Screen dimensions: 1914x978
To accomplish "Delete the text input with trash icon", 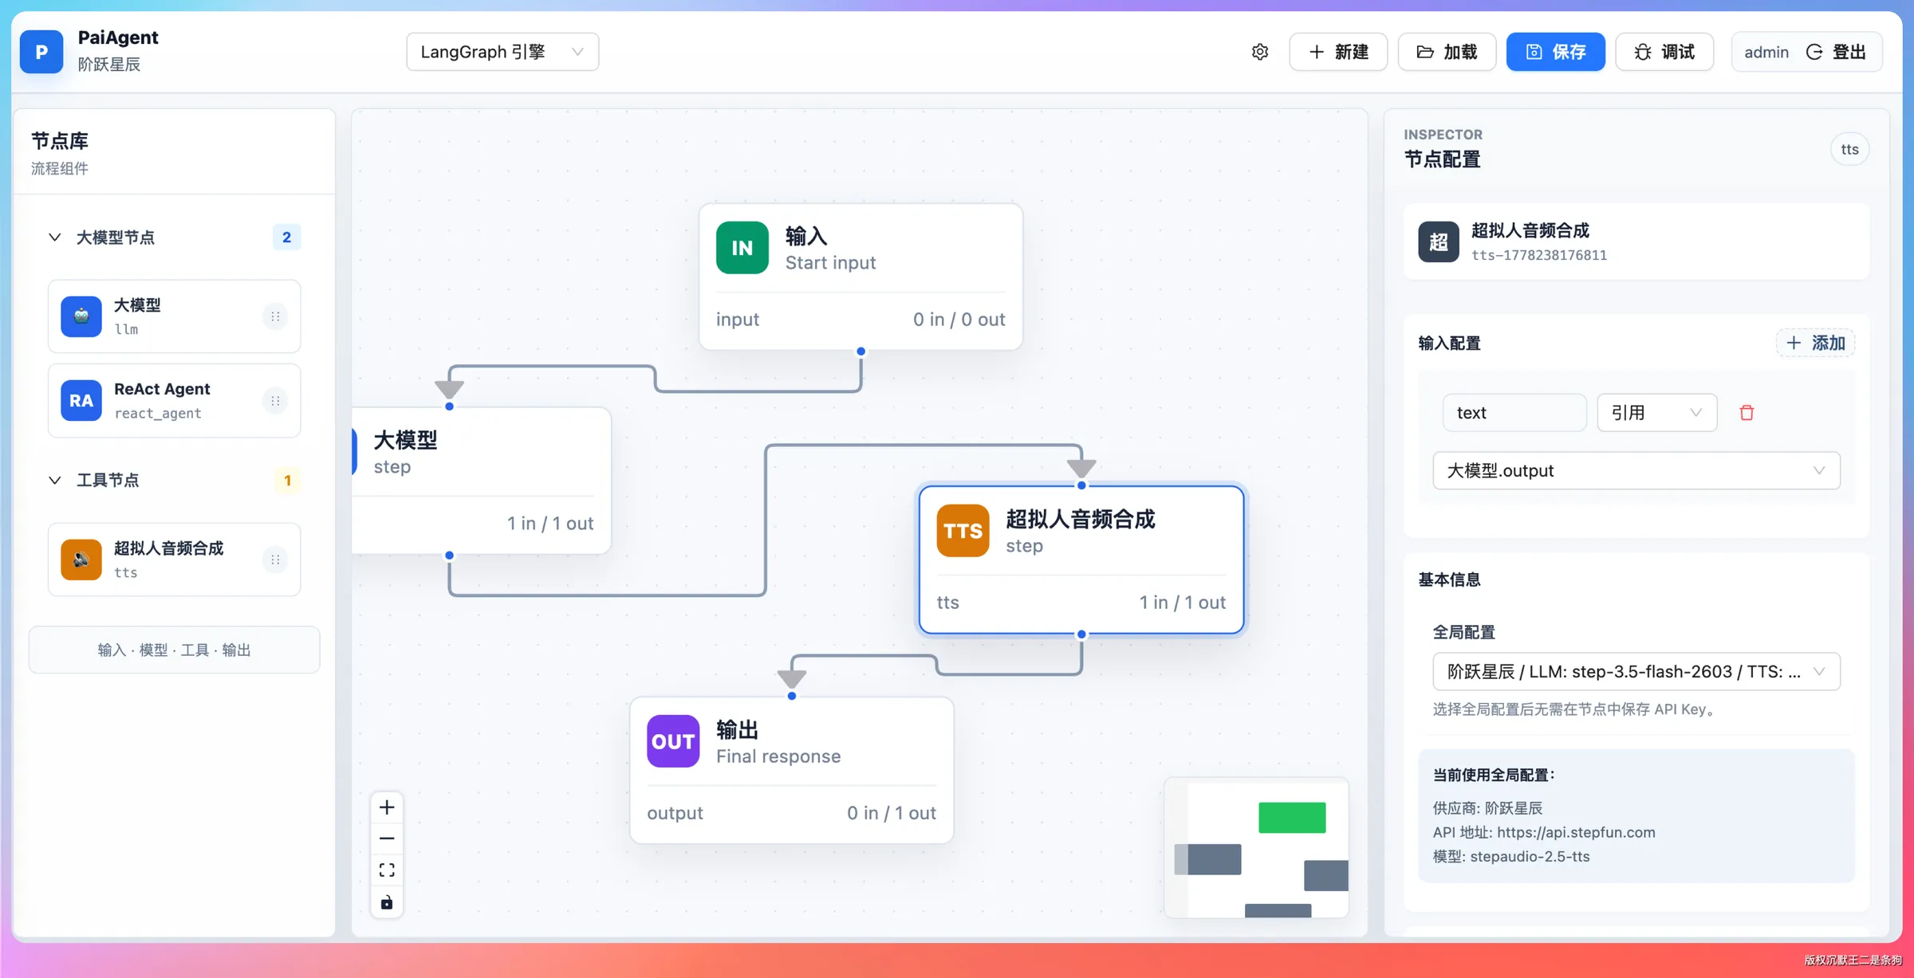I will [1747, 413].
